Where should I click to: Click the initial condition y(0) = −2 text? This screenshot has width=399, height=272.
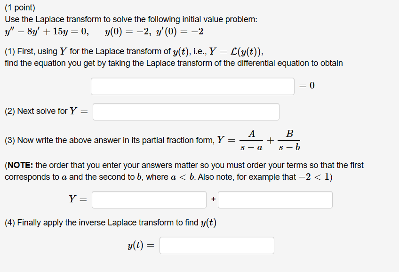pos(128,32)
